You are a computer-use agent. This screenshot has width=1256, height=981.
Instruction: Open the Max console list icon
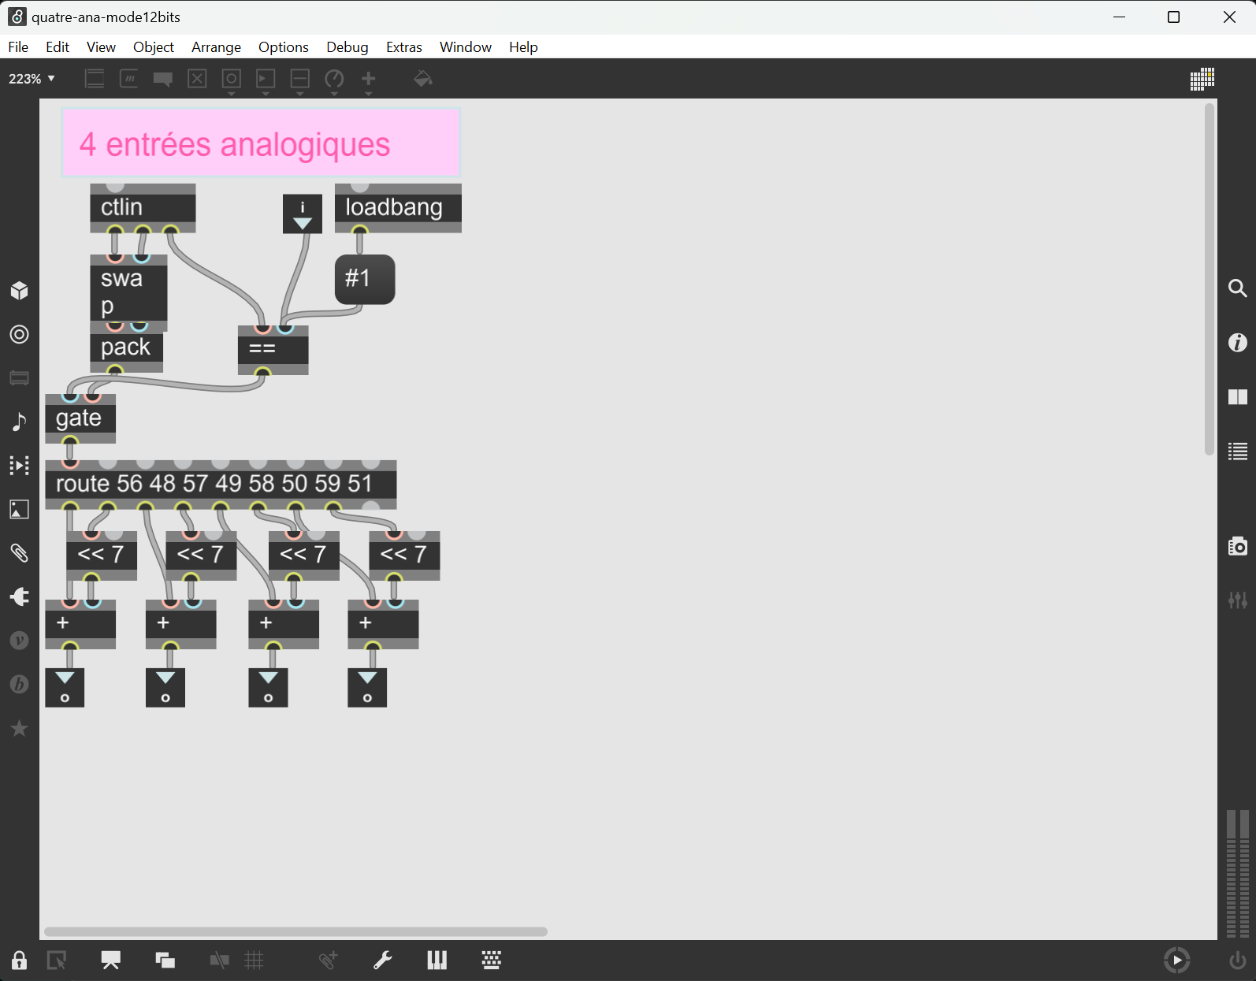tap(1238, 451)
